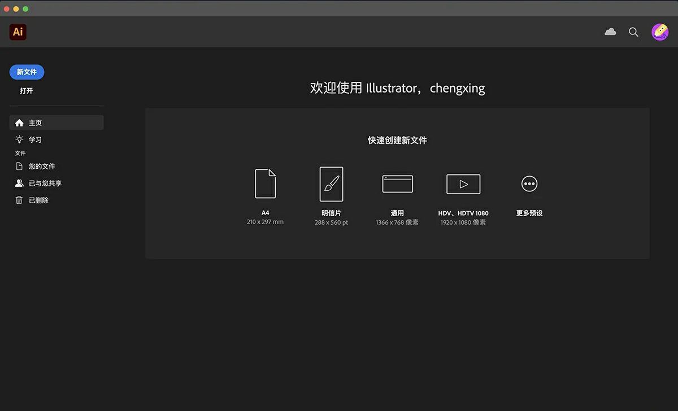Maximize the window with the green button
678x411 pixels.
click(25, 9)
